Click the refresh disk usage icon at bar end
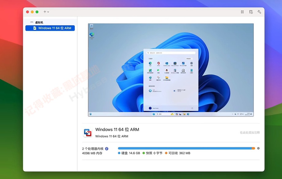This screenshot has width=282, height=179. click(258, 148)
